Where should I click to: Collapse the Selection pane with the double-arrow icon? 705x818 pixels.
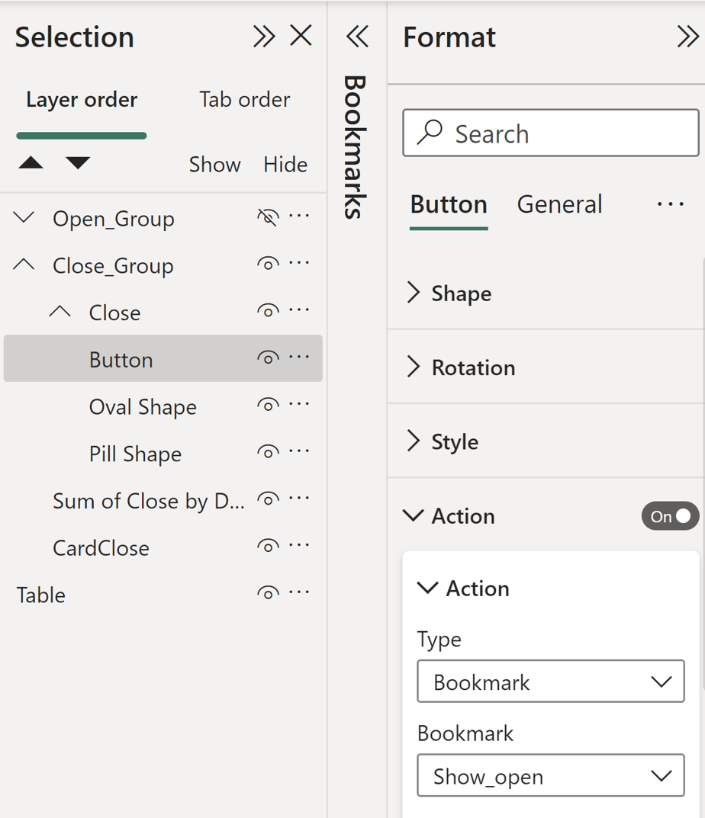[x=263, y=36]
